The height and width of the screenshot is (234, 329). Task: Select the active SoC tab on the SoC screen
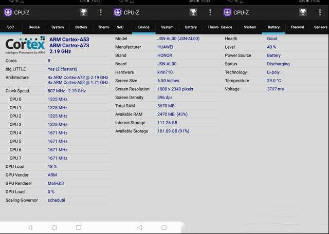pyautogui.click(x=11, y=27)
